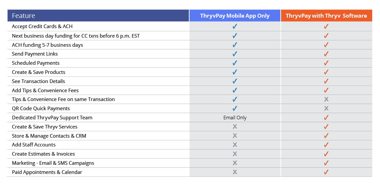Image resolution: width=380 pixels, height=186 pixels.
Task: Click blue checkmark for Add Tips & Convenience Fees
Action: 235,90
